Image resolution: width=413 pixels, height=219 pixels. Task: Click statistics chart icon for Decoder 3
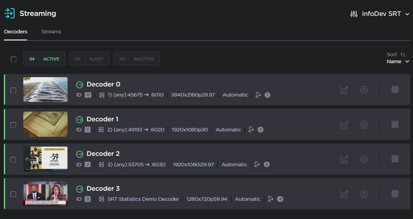click(x=344, y=194)
